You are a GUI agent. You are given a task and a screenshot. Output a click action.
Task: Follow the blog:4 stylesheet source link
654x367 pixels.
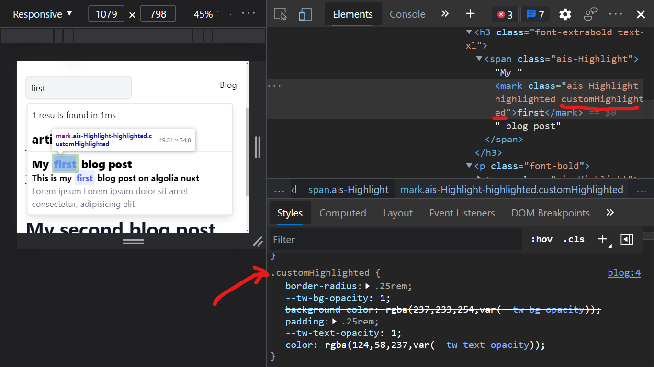(x=624, y=272)
